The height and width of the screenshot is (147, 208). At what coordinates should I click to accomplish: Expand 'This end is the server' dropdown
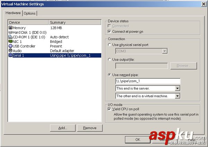tap(177, 88)
